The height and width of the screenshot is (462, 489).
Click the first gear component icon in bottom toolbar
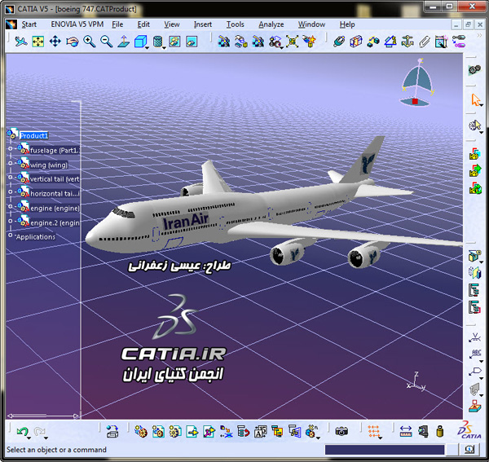pos(141,432)
